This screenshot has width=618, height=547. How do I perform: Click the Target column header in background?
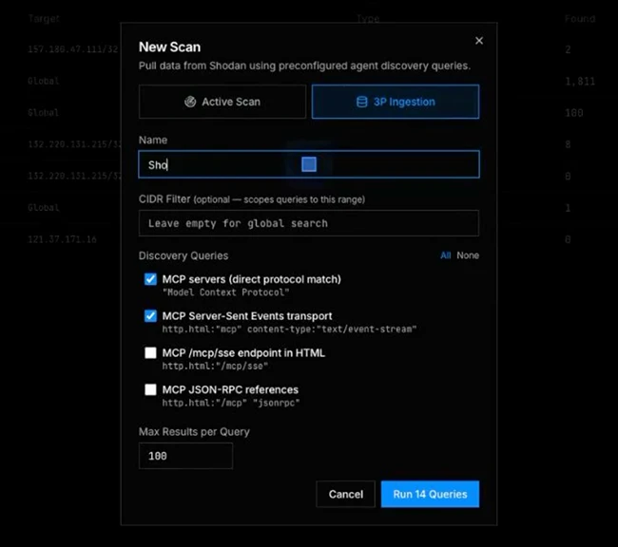click(44, 18)
